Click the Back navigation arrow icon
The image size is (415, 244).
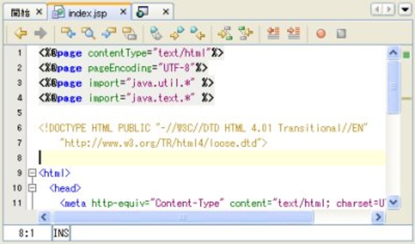[x=20, y=34]
